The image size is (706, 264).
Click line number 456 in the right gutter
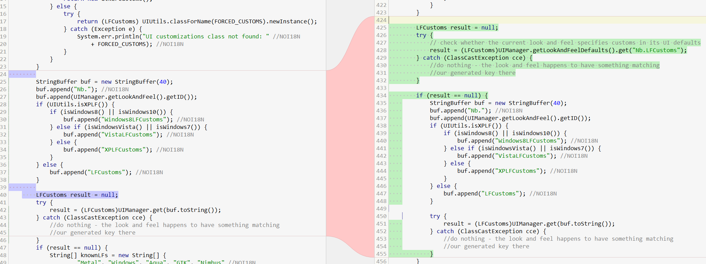[381, 261]
